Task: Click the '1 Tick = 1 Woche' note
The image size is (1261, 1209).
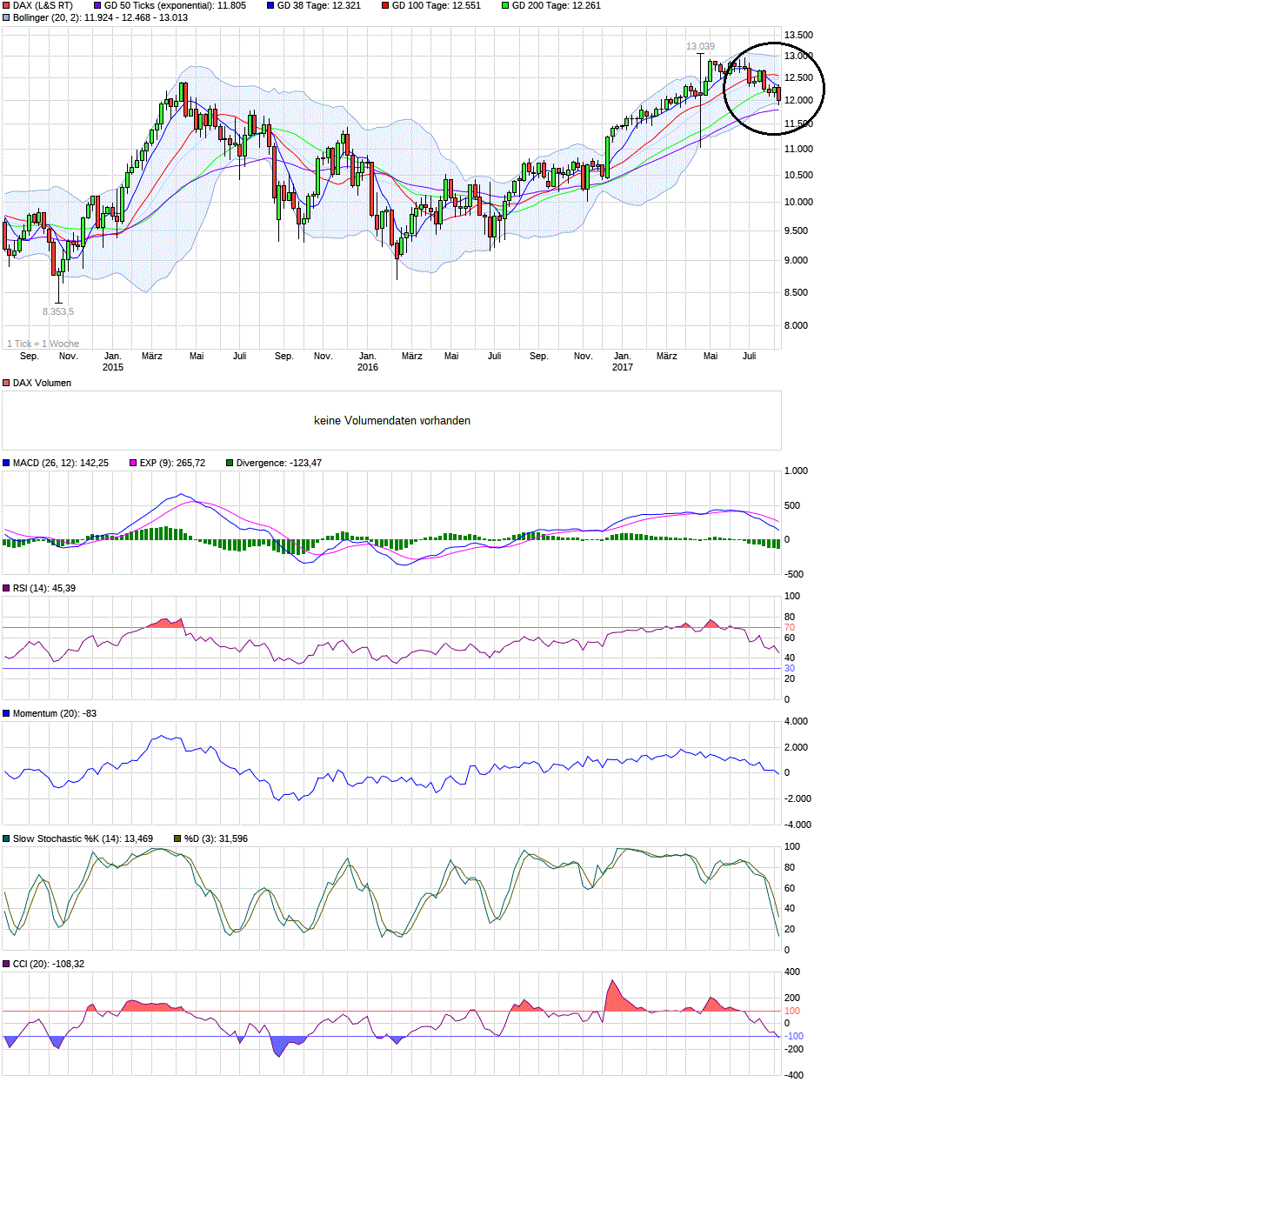Action: coord(43,344)
